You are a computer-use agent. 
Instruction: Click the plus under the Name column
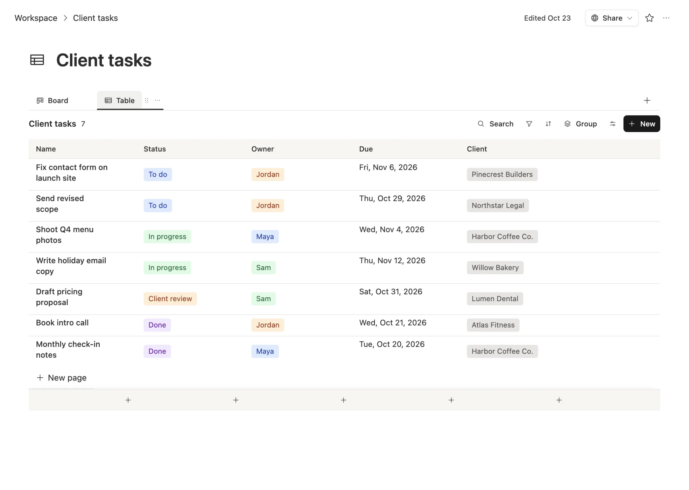[x=128, y=400]
